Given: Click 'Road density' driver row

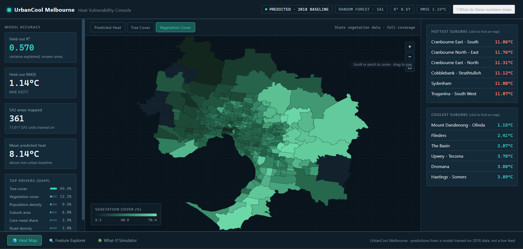Looking at the screenshot, I should (40, 228).
